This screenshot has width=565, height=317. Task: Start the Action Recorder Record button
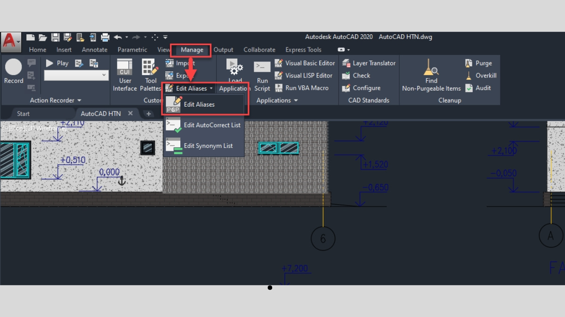(13, 71)
